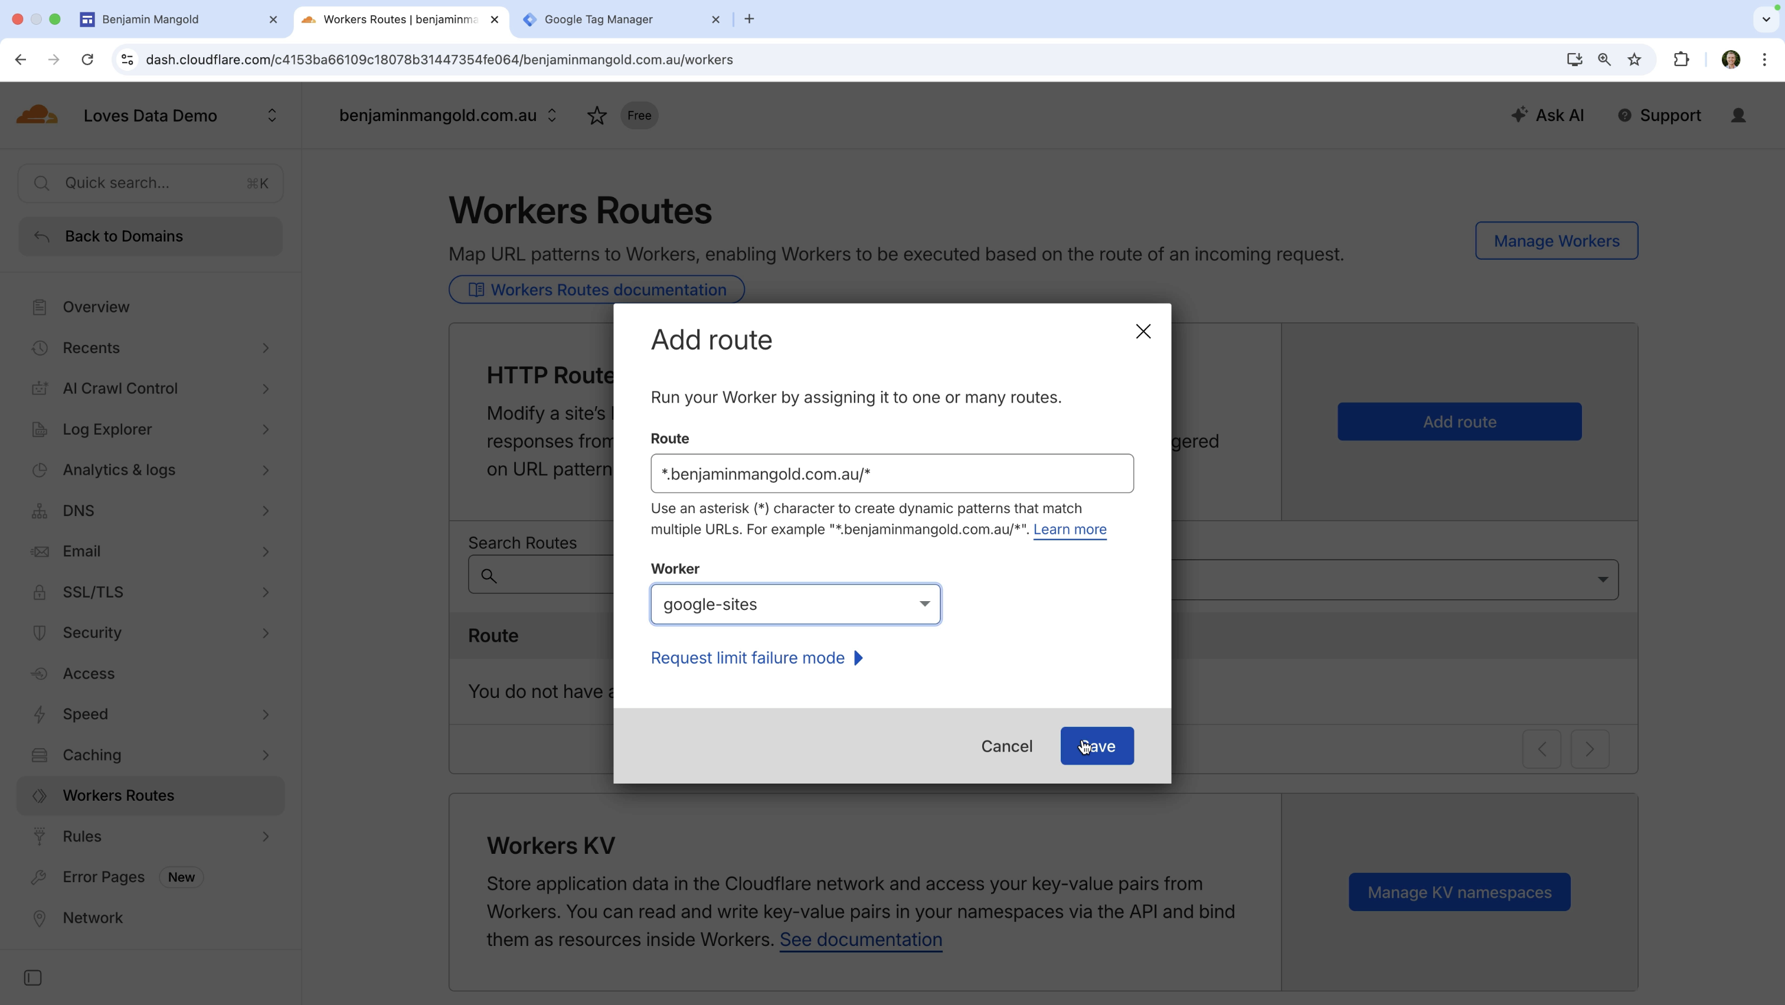The image size is (1785, 1005).
Task: Open the routes filter dropdown arrow
Action: [x=1603, y=579]
